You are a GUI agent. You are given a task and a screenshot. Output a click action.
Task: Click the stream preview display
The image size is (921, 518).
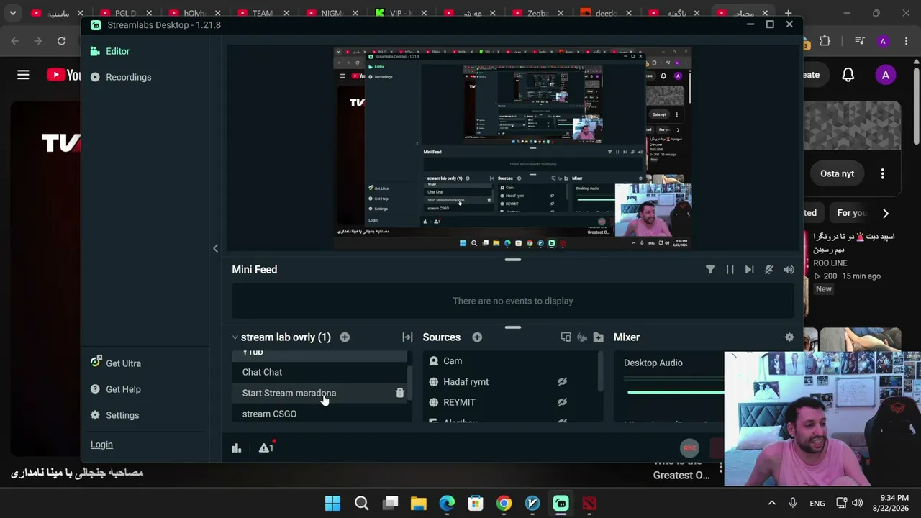click(x=512, y=147)
